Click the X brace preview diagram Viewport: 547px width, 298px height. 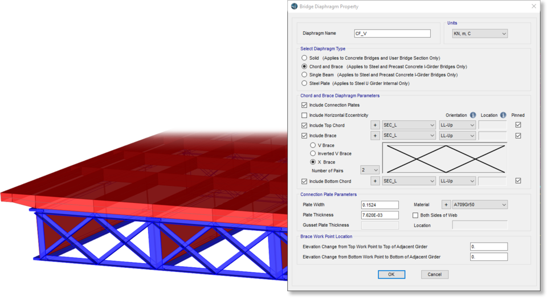coord(444,158)
